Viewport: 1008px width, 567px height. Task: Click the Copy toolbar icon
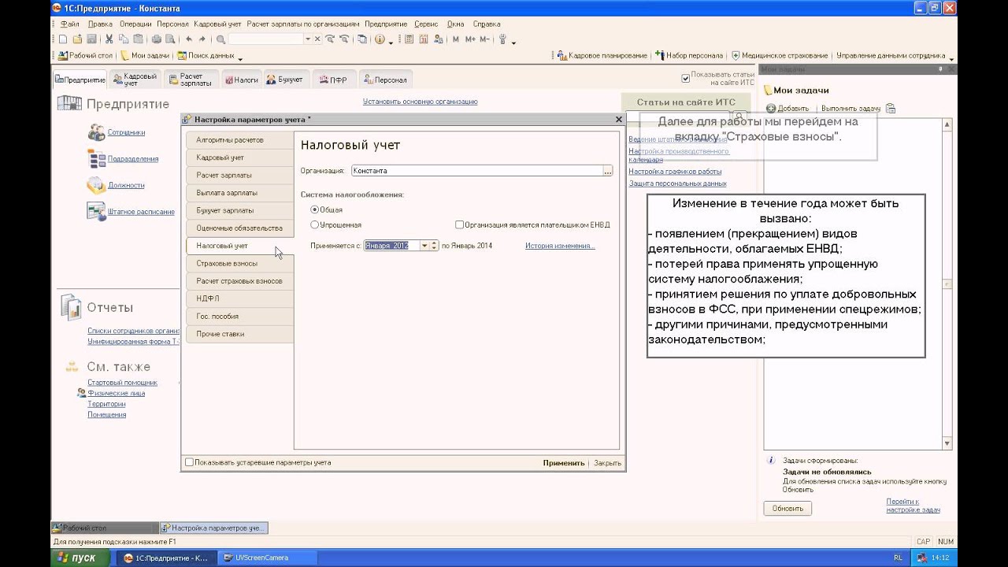124,39
